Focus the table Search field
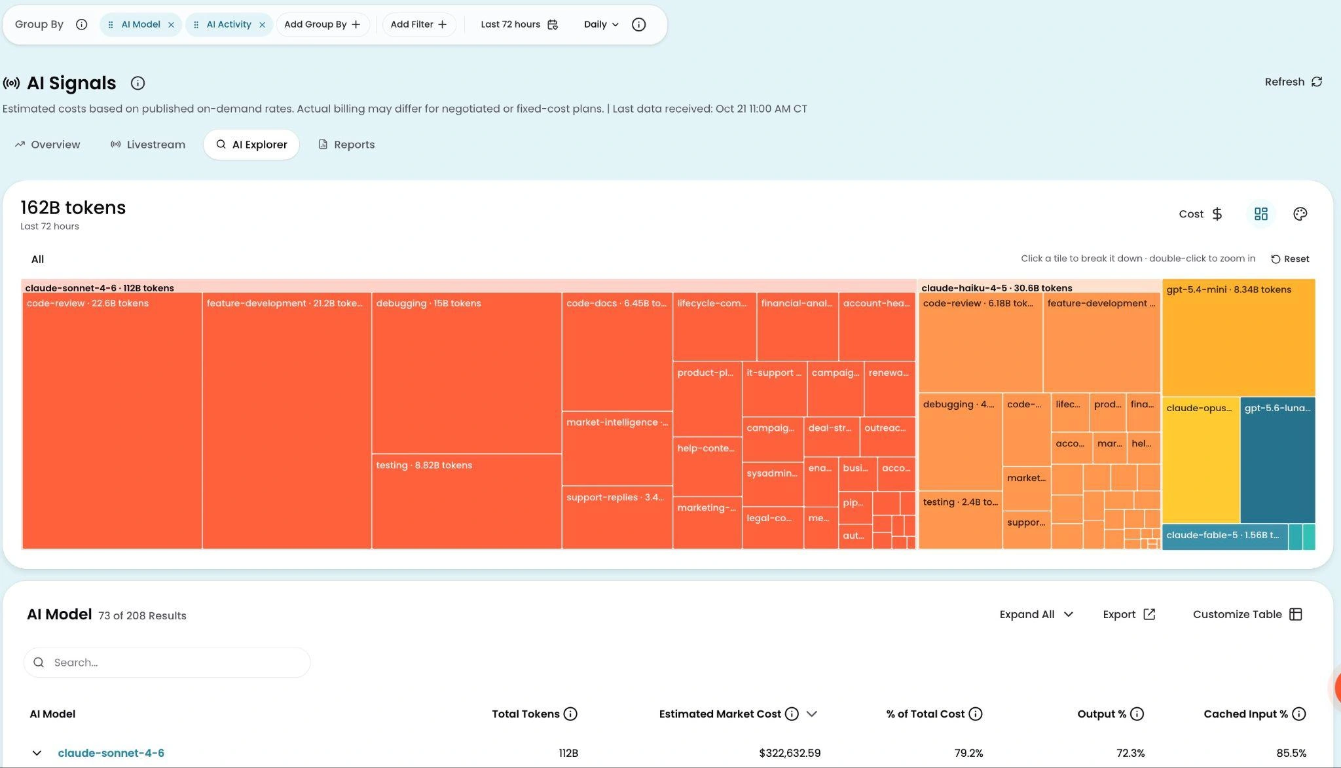The image size is (1341, 768). [167, 663]
